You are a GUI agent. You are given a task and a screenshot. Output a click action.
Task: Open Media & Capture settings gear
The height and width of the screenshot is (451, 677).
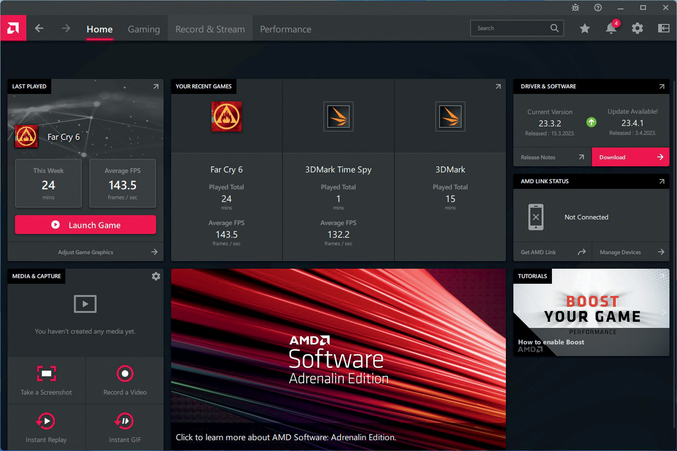point(156,276)
